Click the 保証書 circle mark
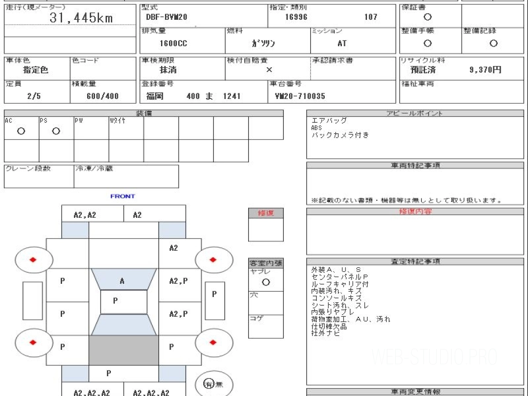The width and height of the screenshot is (528, 396). click(x=427, y=17)
